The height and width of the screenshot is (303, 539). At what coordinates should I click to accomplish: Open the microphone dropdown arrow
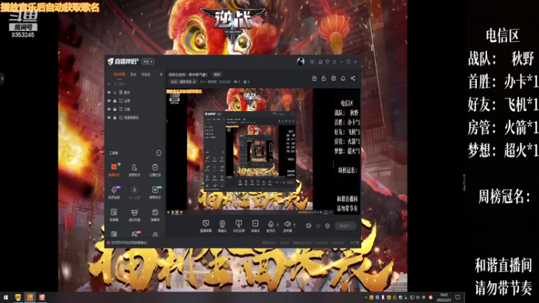(x=278, y=225)
